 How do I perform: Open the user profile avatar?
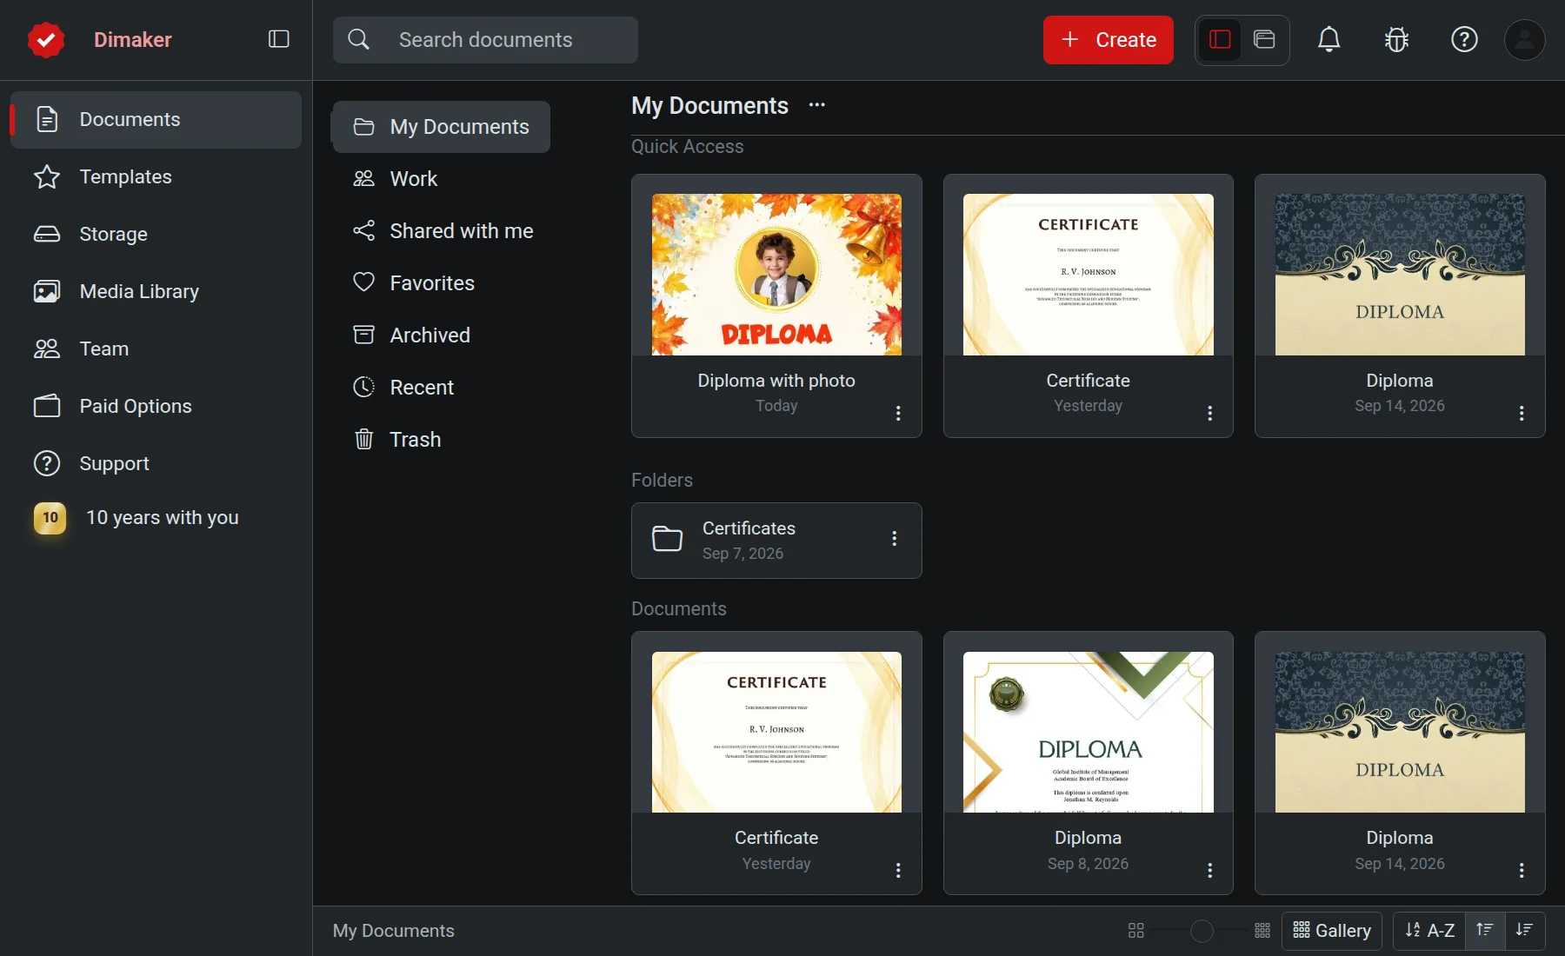(x=1524, y=39)
